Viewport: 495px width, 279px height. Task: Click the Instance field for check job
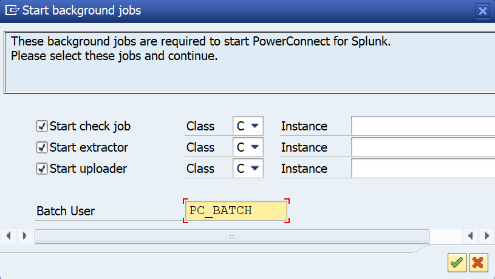coord(422,126)
